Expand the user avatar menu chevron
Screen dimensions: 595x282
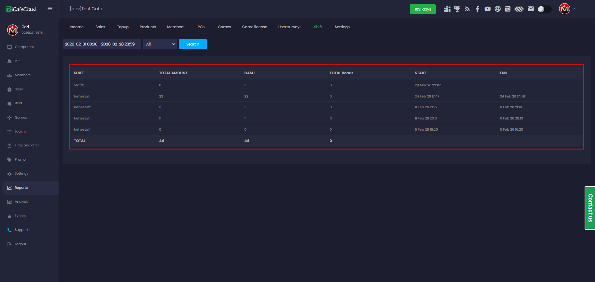[x=574, y=9]
